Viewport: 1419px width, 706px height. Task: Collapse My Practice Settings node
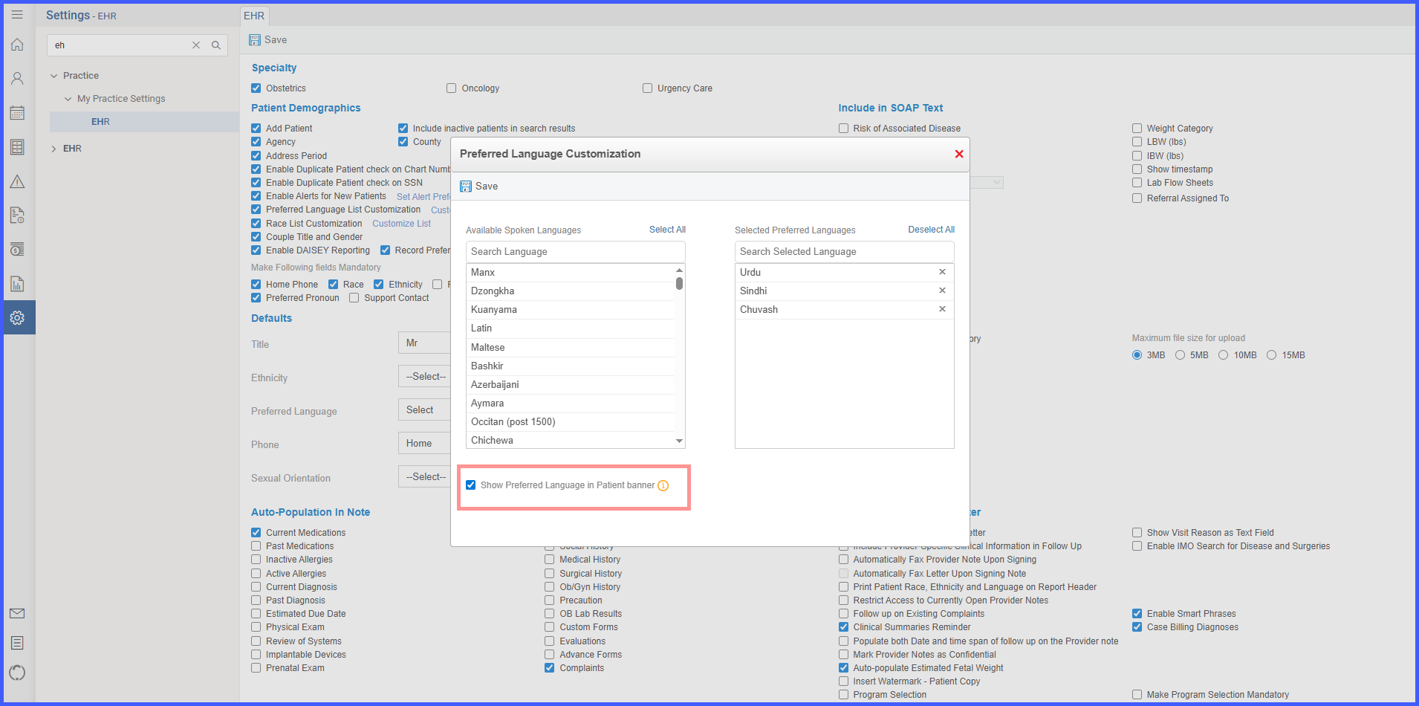point(68,99)
